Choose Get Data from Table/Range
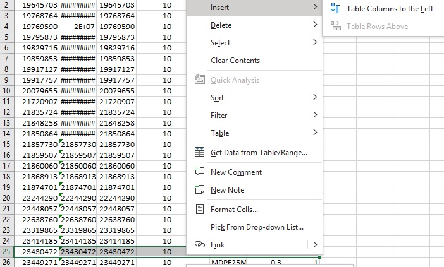This screenshot has width=444, height=267. click(x=254, y=153)
